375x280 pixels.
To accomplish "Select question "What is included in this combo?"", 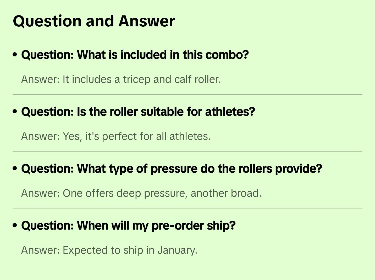I will [135, 55].
